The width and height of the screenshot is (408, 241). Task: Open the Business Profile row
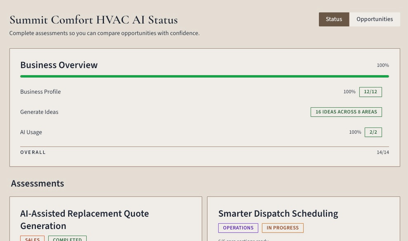(205, 92)
